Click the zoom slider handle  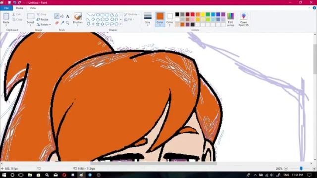pyautogui.click(x=301, y=168)
